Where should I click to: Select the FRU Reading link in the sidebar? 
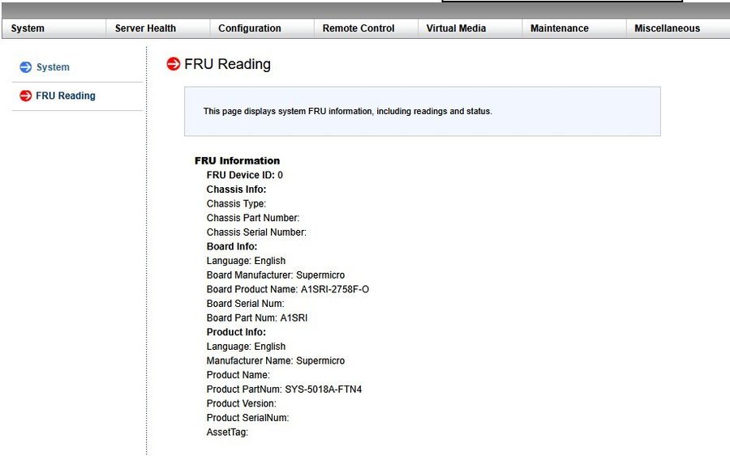pyautogui.click(x=66, y=96)
